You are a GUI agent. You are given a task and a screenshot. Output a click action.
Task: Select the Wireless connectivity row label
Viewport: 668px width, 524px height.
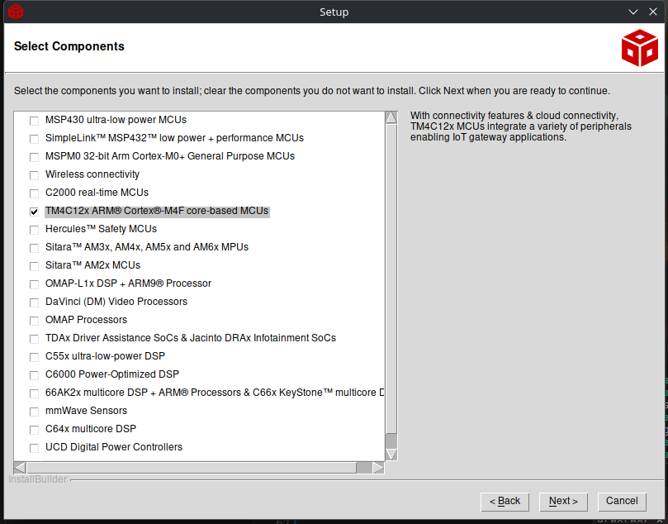pos(92,174)
